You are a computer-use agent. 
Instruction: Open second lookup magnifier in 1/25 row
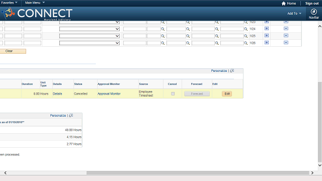[188, 36]
